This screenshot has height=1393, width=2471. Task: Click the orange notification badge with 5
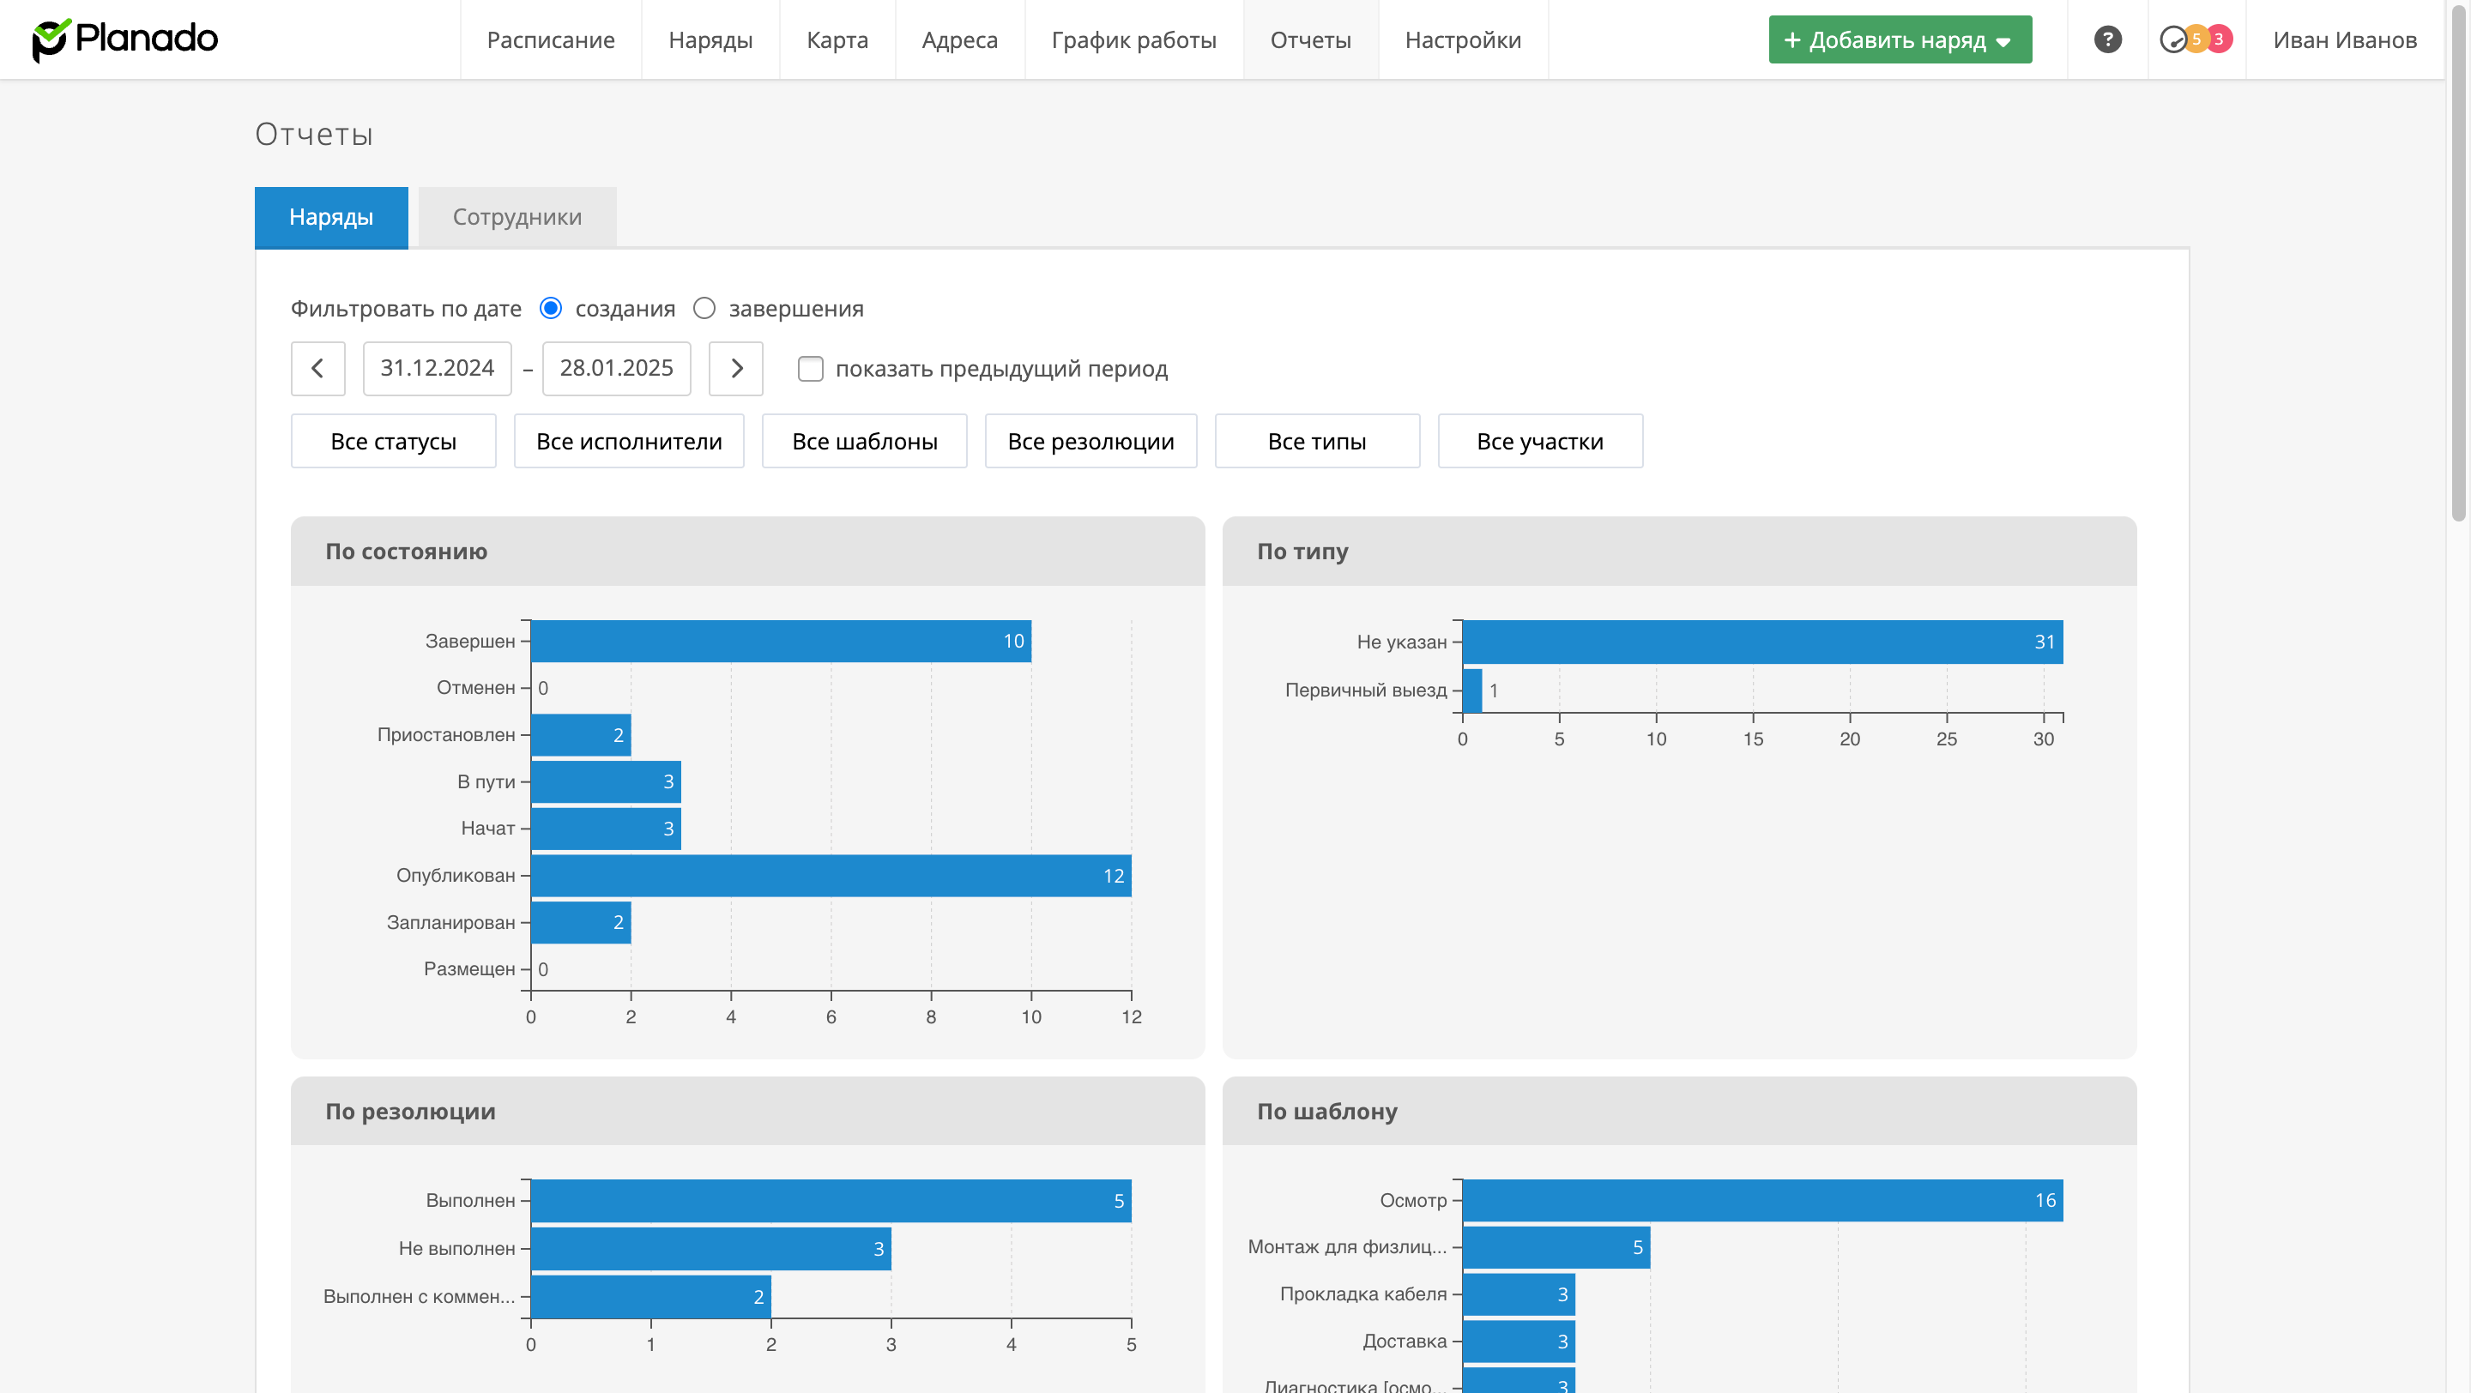tap(2196, 39)
